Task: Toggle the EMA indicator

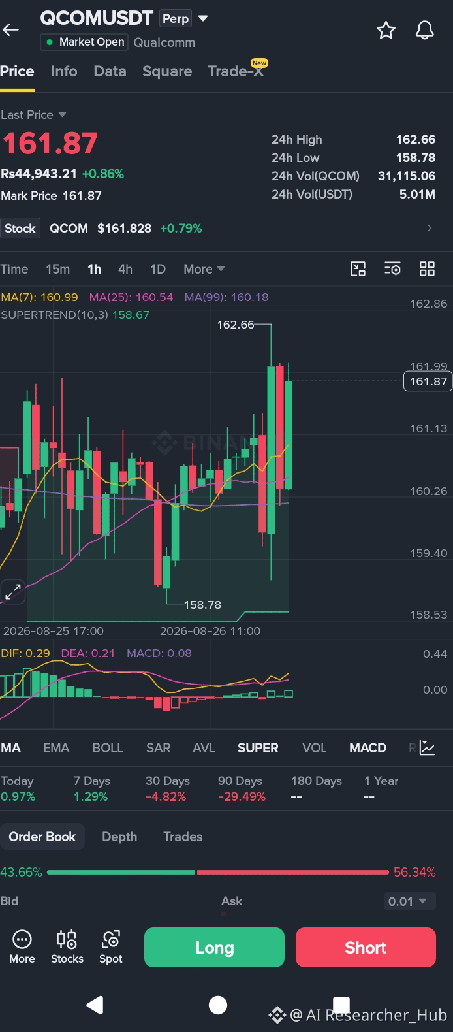Action: pyautogui.click(x=56, y=748)
